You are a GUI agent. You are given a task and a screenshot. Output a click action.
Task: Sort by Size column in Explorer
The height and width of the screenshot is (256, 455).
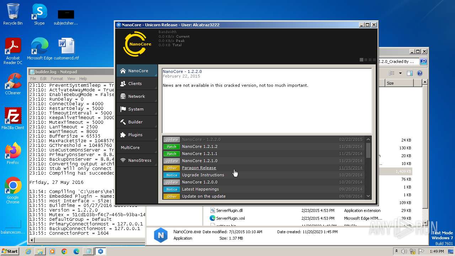(399, 83)
